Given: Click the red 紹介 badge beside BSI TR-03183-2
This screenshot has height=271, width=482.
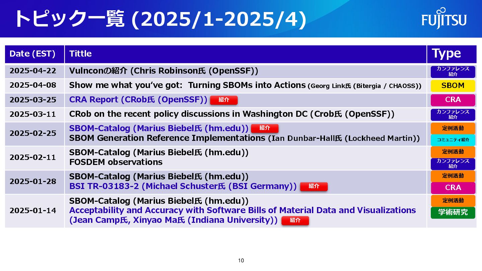Looking at the screenshot, I should point(314,186).
